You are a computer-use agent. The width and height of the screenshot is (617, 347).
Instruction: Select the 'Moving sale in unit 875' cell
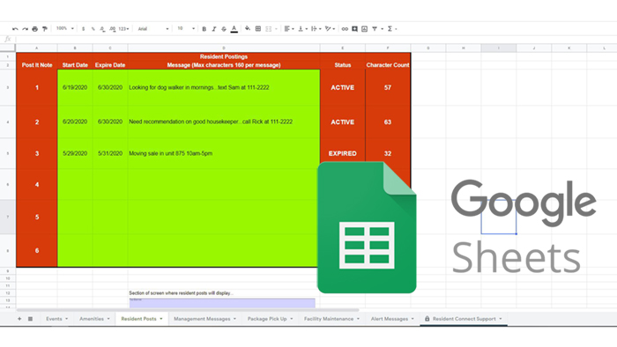(224, 153)
